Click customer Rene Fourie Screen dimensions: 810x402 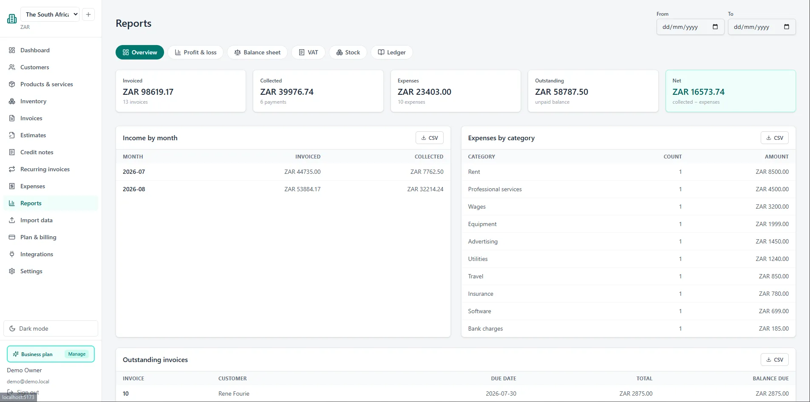234,394
